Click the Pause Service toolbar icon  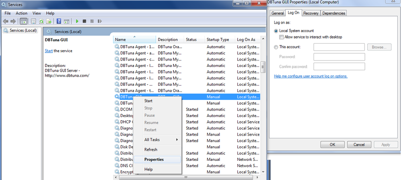92,21
